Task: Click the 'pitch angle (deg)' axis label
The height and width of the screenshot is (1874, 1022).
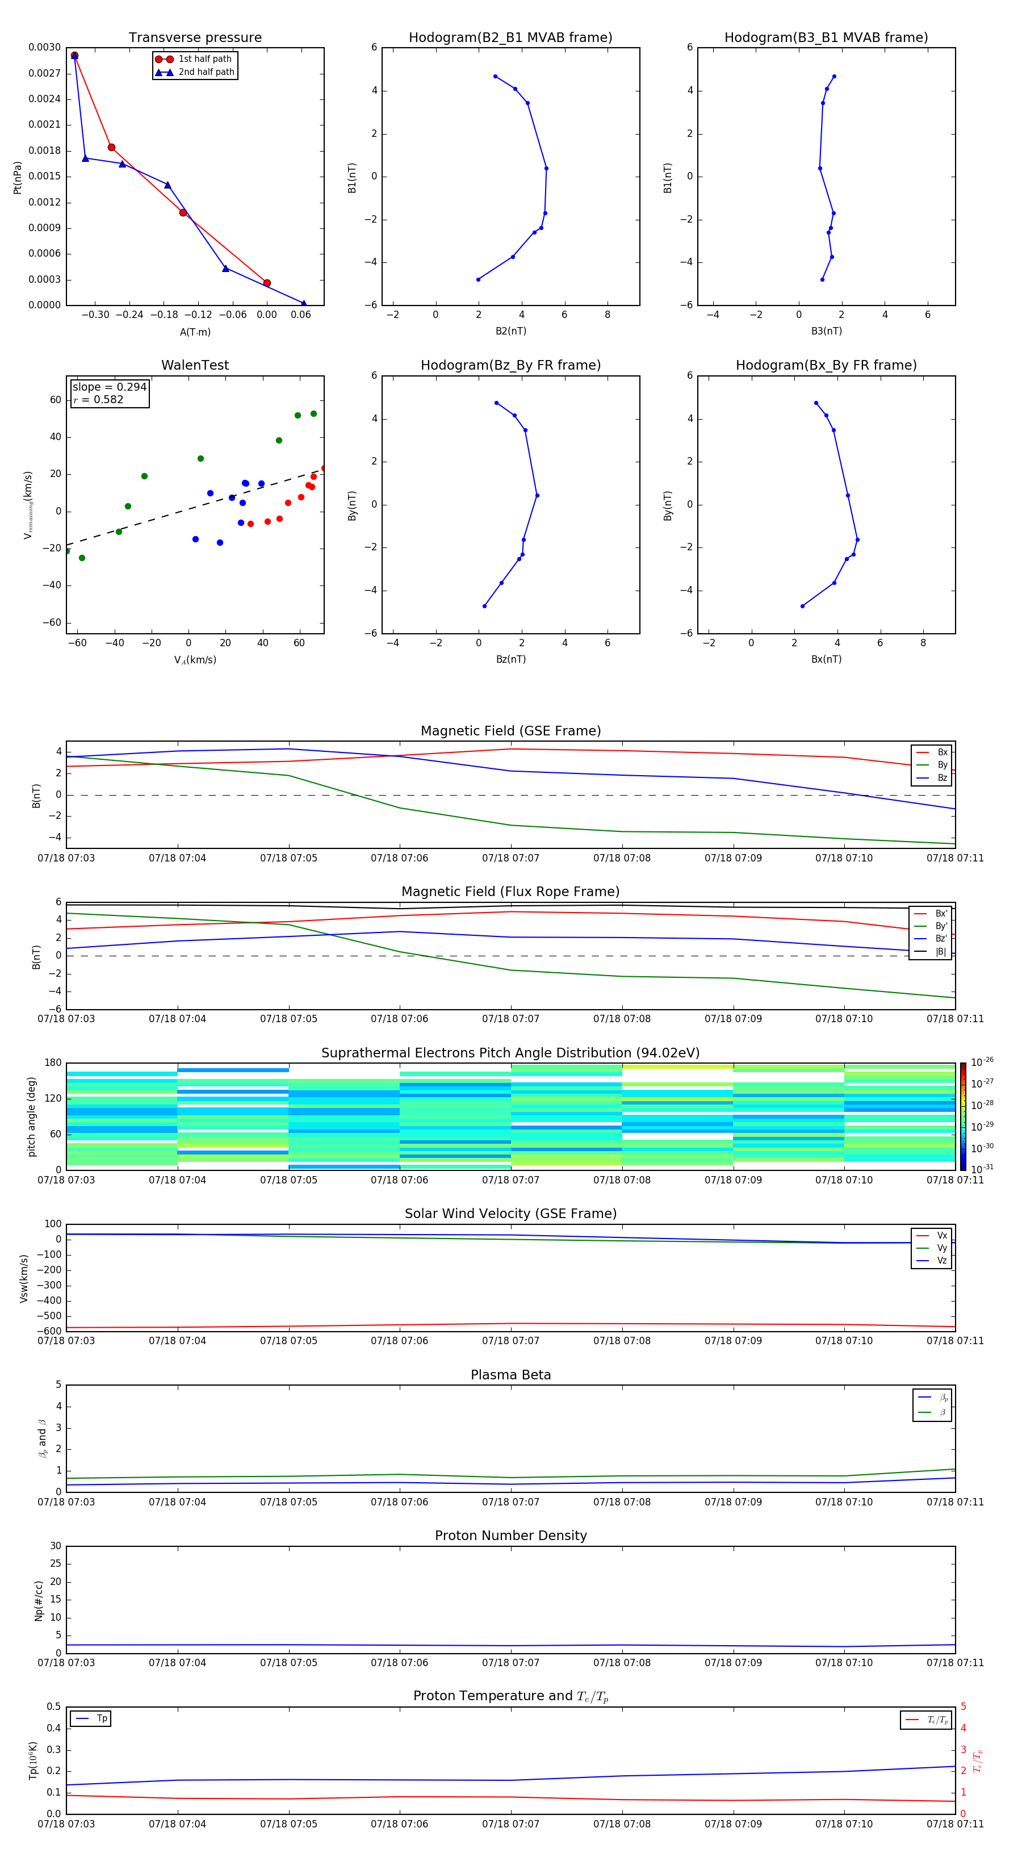Action: pos(31,1116)
